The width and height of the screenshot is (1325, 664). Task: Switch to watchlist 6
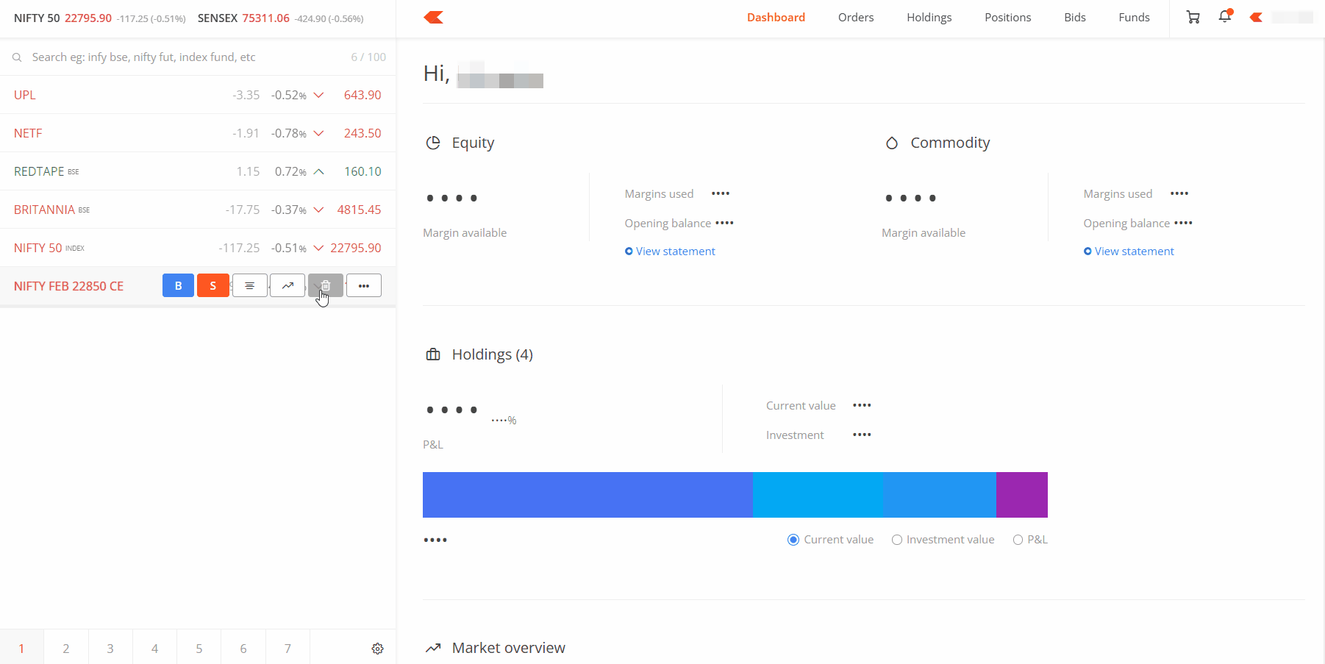(243, 647)
